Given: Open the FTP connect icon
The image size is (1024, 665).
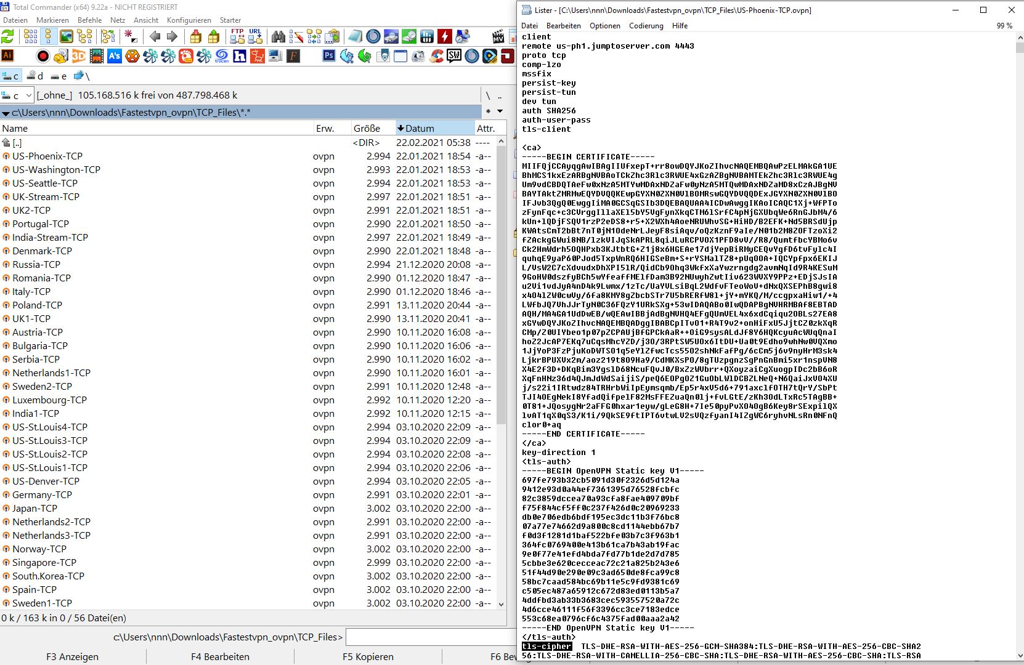Looking at the screenshot, I should [237, 37].
